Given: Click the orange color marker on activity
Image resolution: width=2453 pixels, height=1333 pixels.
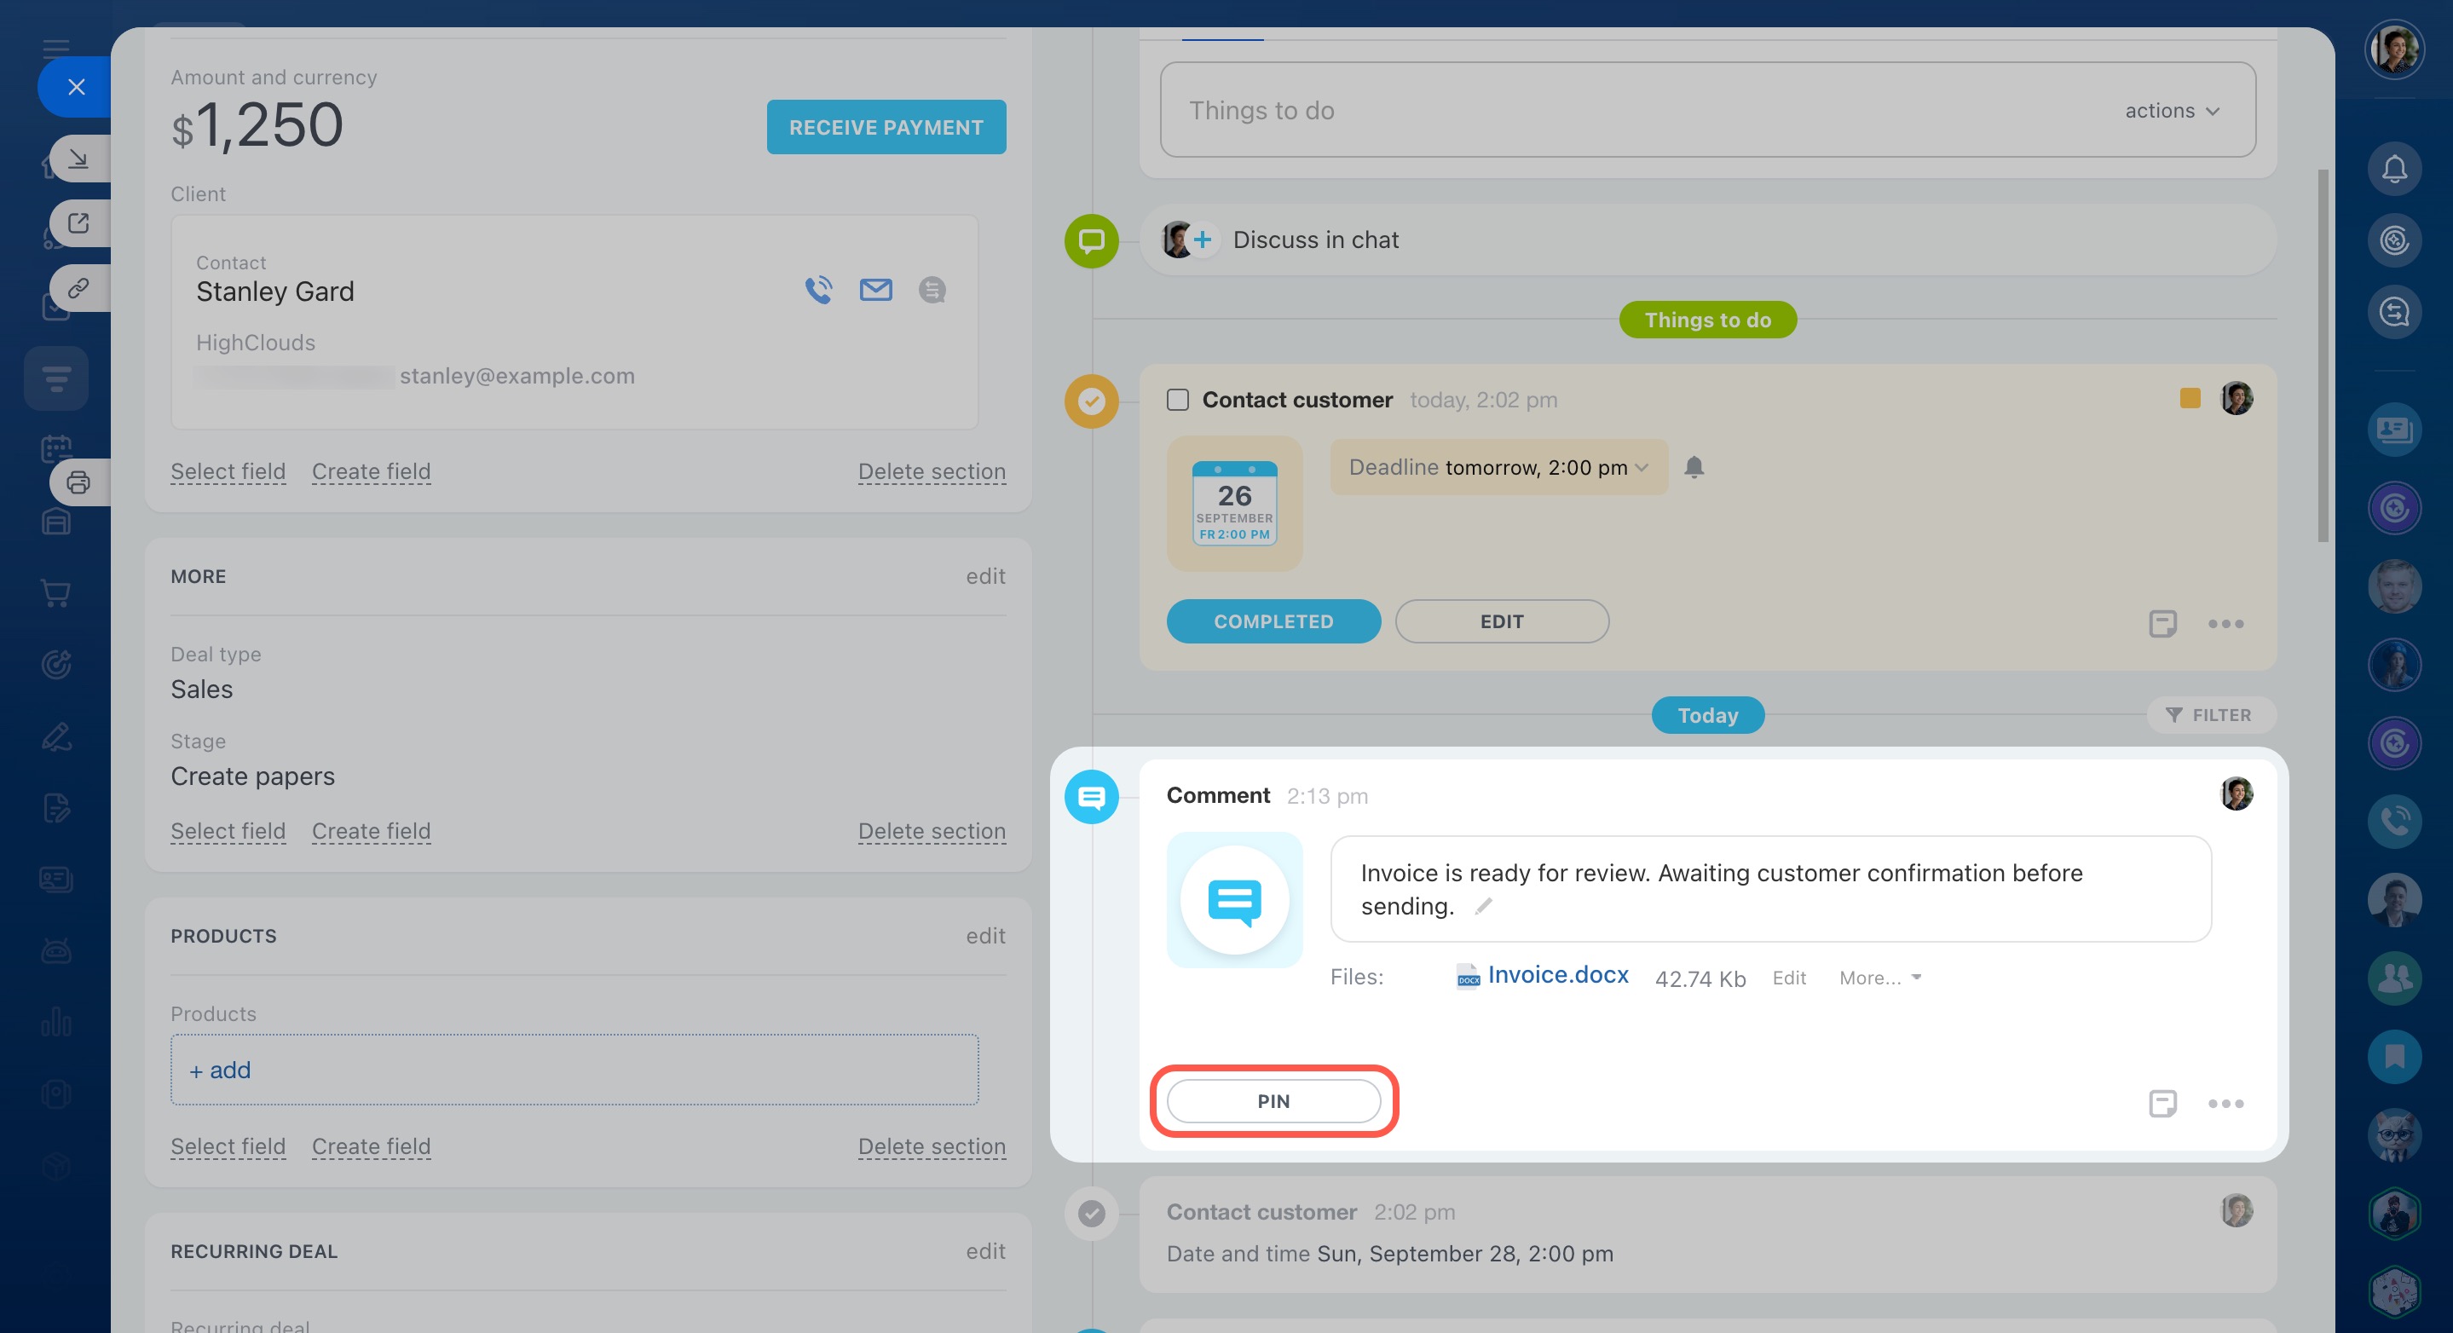Looking at the screenshot, I should 2190,398.
